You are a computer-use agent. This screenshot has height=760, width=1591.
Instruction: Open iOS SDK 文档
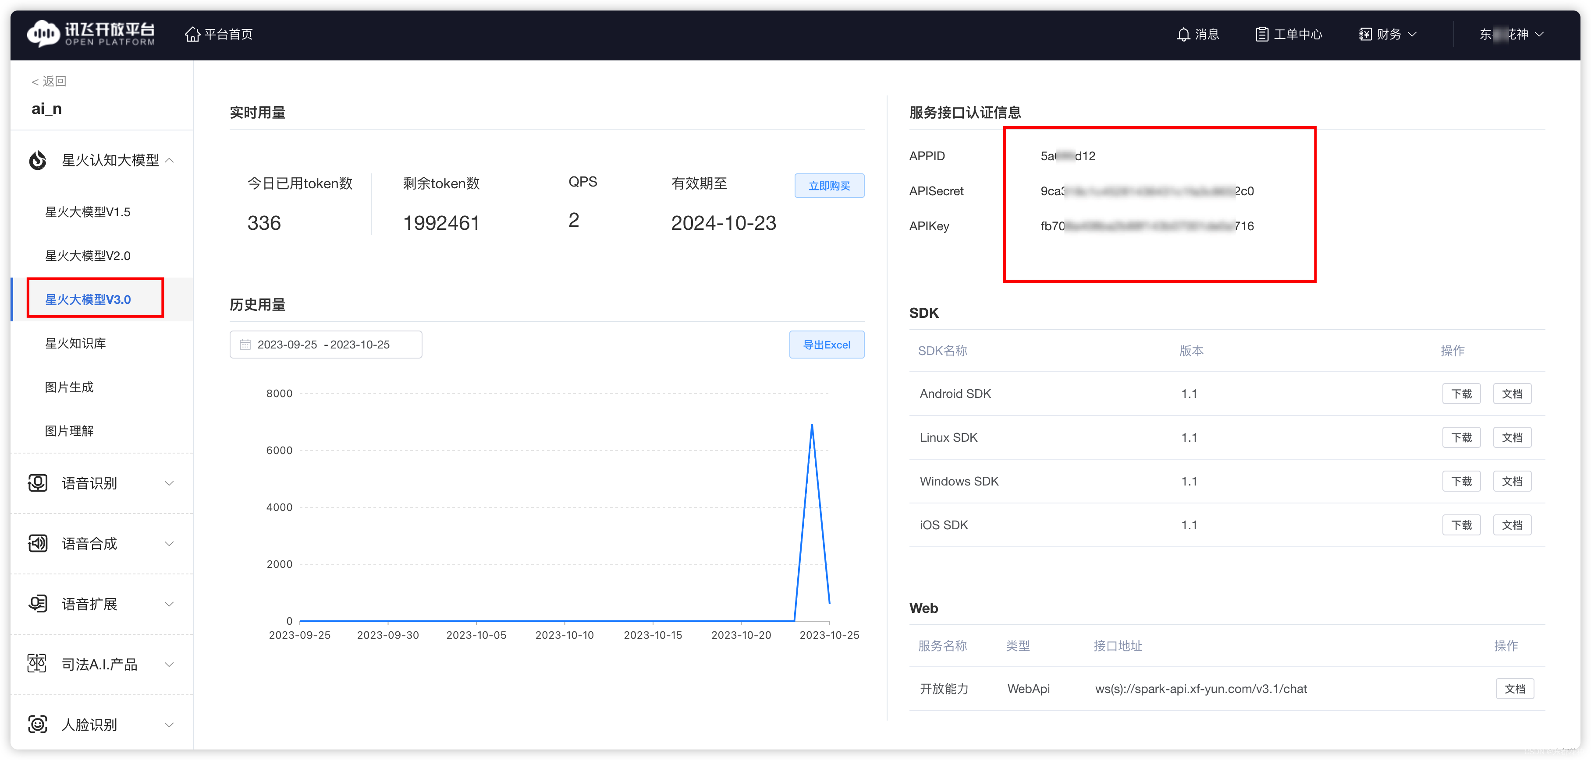[1512, 525]
